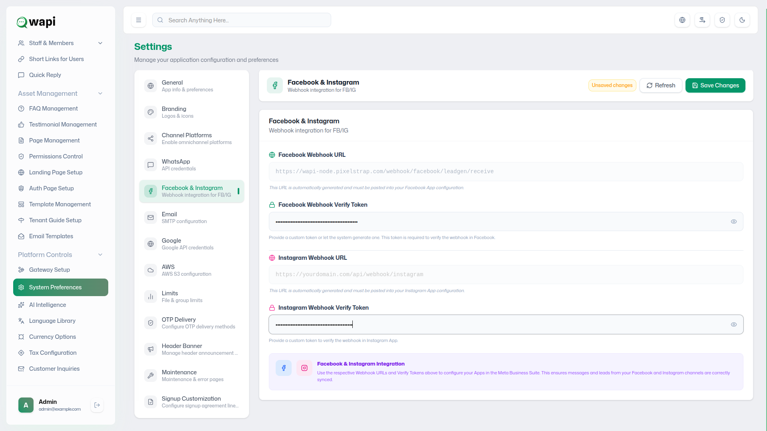Screen dimensions: 767x431
Task: Open WhatsApp API credentials settings
Action: 192,165
